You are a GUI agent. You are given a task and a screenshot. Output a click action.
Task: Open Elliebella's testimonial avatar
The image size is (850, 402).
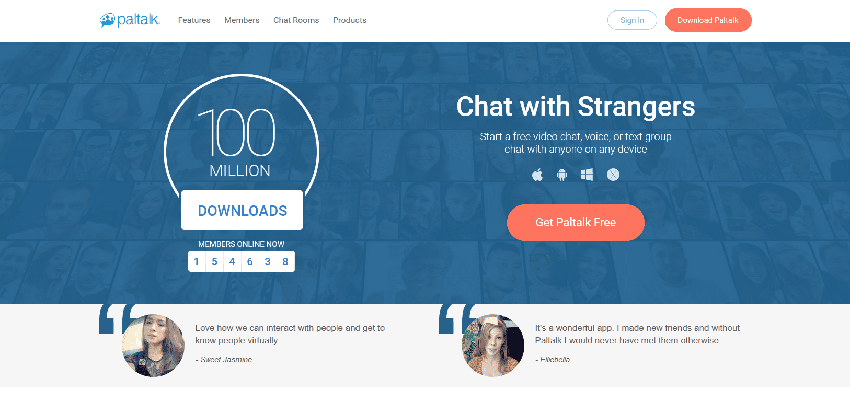coord(493,346)
